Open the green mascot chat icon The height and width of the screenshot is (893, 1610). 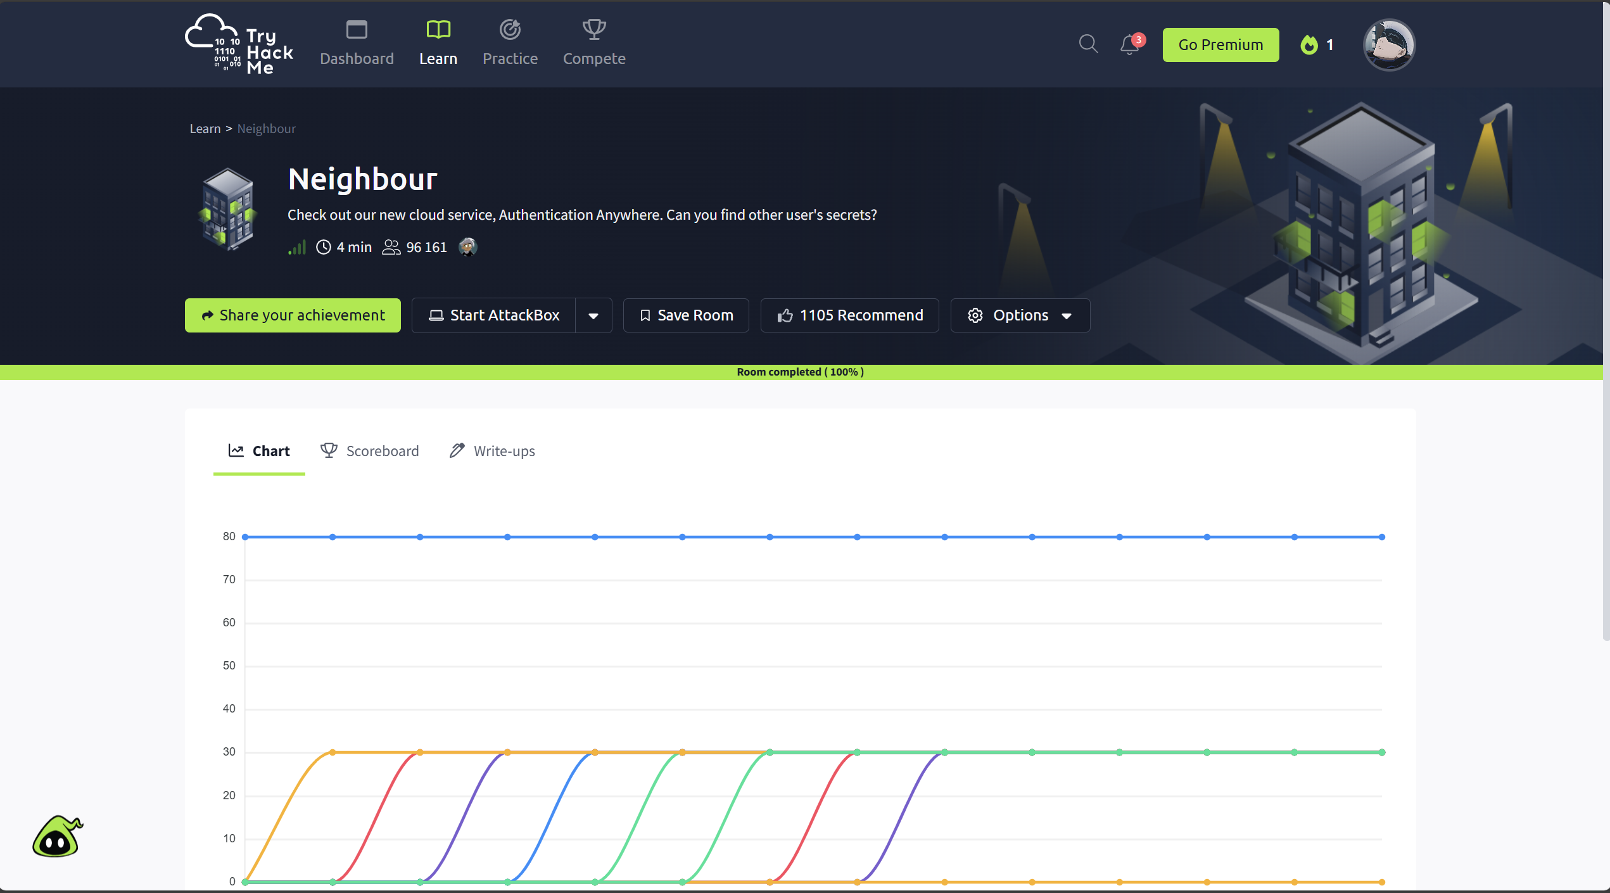click(x=57, y=836)
